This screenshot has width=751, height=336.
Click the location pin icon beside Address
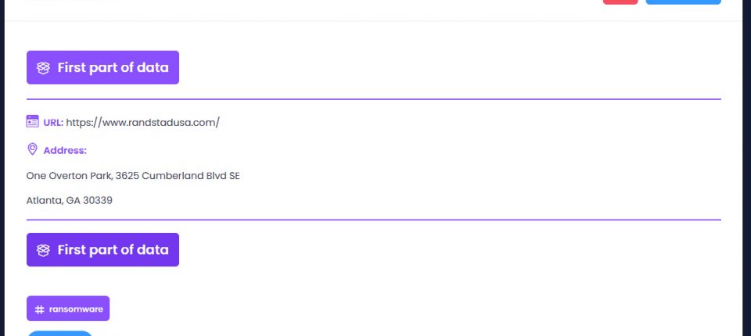pos(33,149)
